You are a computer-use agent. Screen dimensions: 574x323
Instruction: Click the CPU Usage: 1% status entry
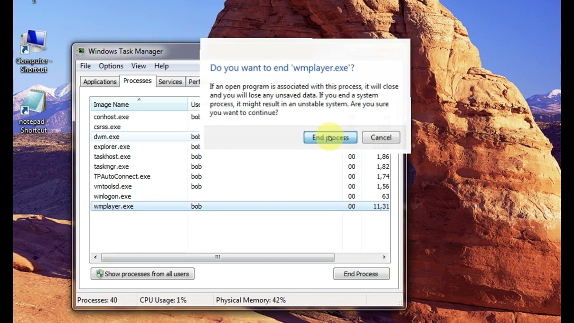(x=163, y=300)
